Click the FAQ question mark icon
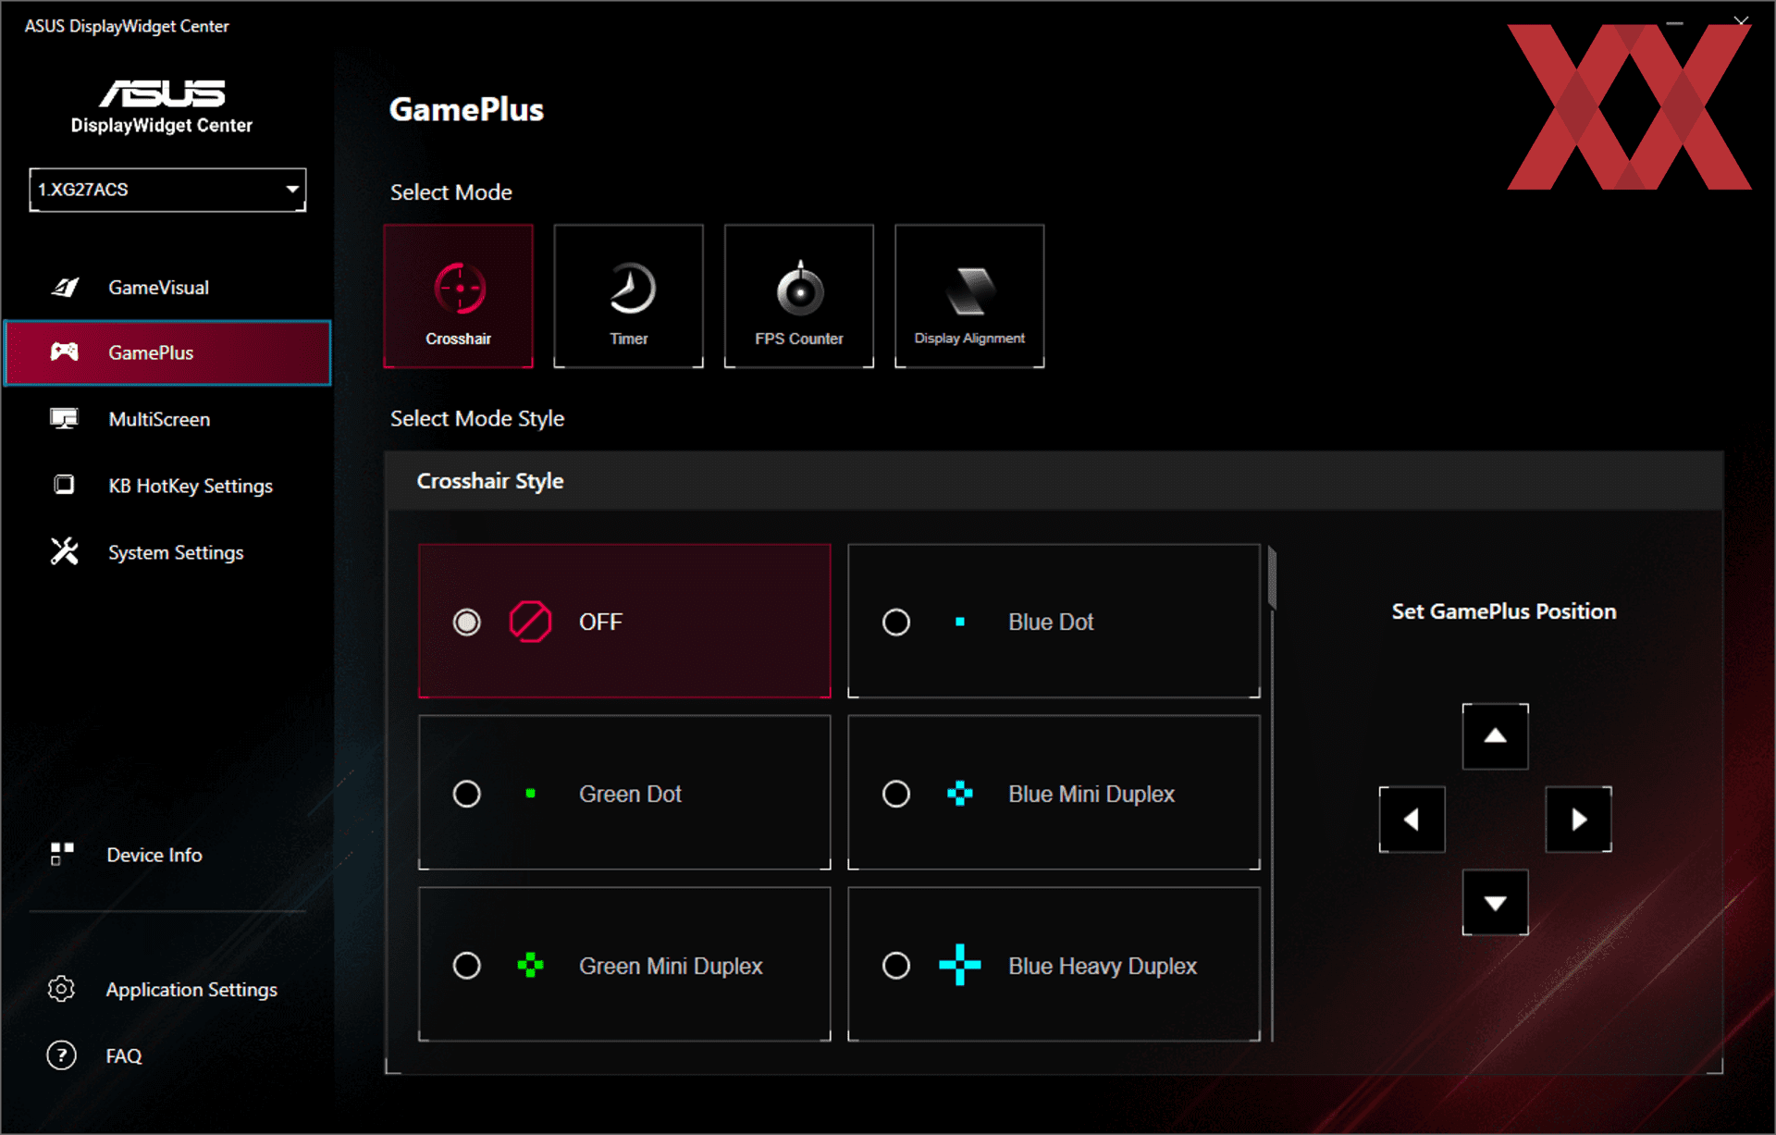The height and width of the screenshot is (1135, 1776). coord(61,1055)
